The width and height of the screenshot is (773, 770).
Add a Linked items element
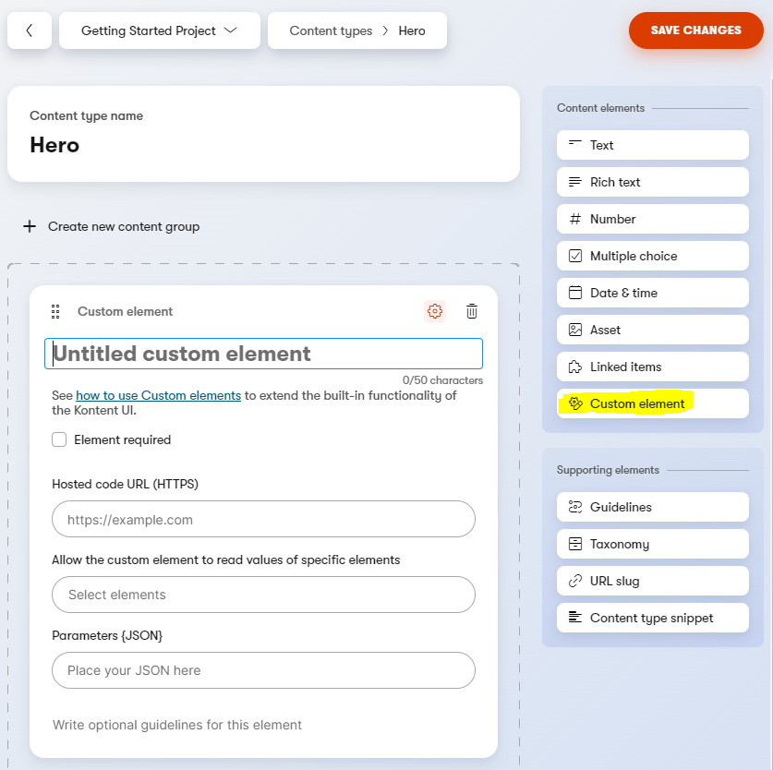652,367
